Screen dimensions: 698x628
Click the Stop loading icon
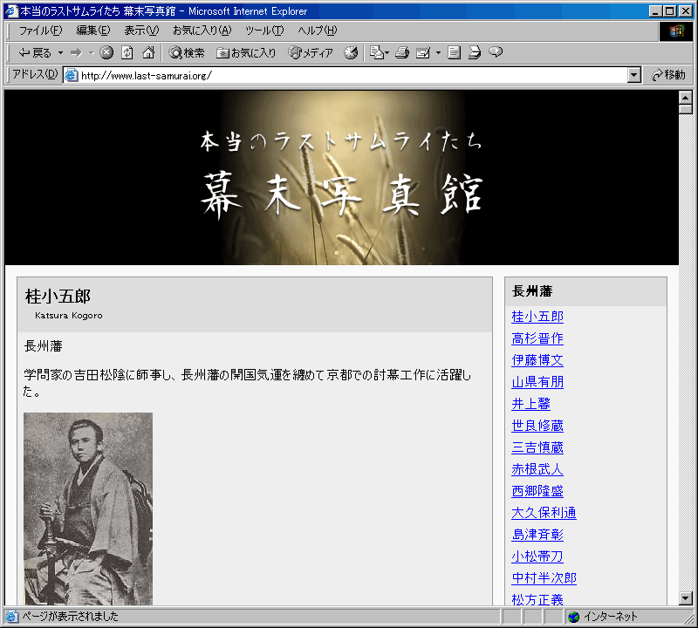[106, 53]
